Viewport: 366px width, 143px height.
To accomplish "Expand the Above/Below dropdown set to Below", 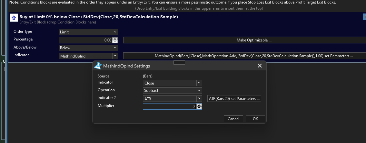I will pos(88,48).
